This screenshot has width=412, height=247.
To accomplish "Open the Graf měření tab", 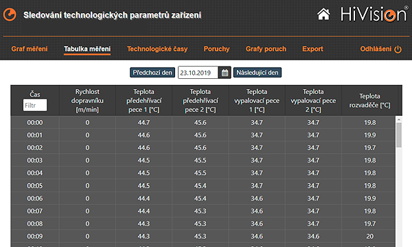I will [30, 49].
